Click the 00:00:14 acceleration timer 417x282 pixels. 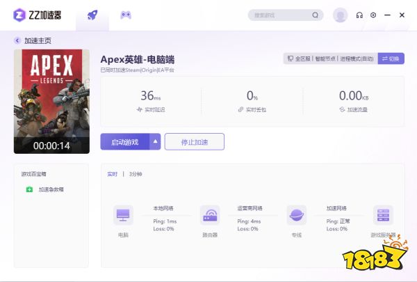(x=51, y=146)
